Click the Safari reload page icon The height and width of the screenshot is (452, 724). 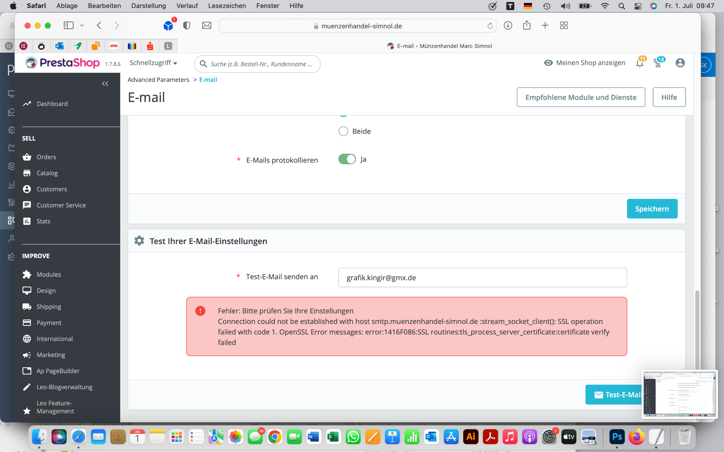click(x=490, y=26)
